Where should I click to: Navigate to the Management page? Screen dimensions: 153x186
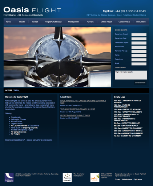click(73, 22)
